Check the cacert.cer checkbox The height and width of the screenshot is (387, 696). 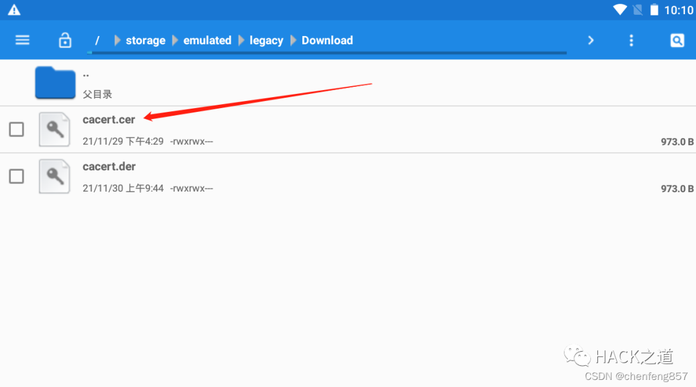tap(16, 130)
